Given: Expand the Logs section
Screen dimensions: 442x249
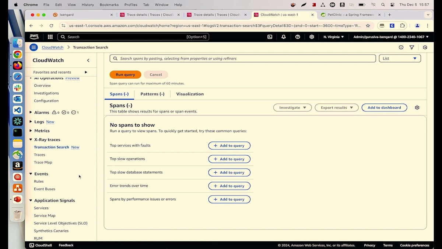Looking at the screenshot, I should [x=31, y=121].
